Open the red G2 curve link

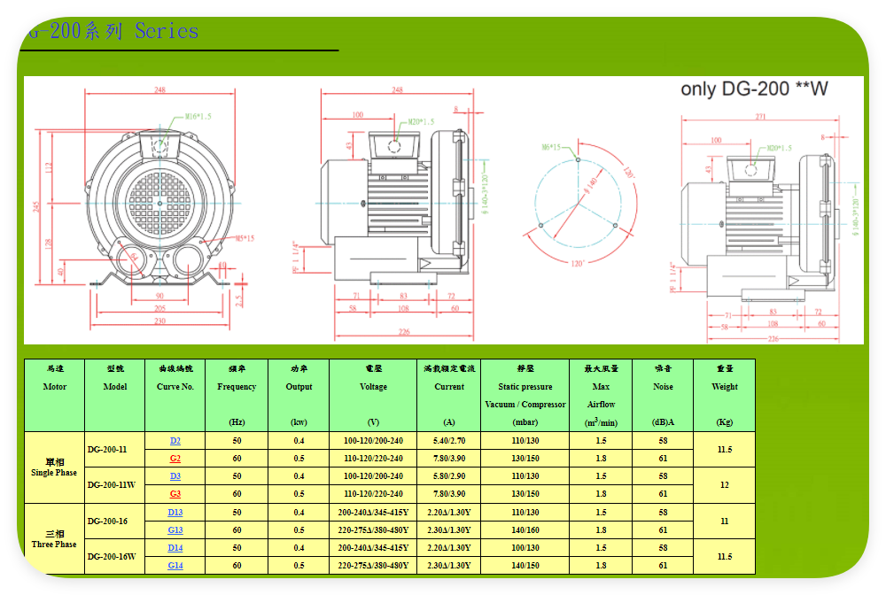pos(175,459)
